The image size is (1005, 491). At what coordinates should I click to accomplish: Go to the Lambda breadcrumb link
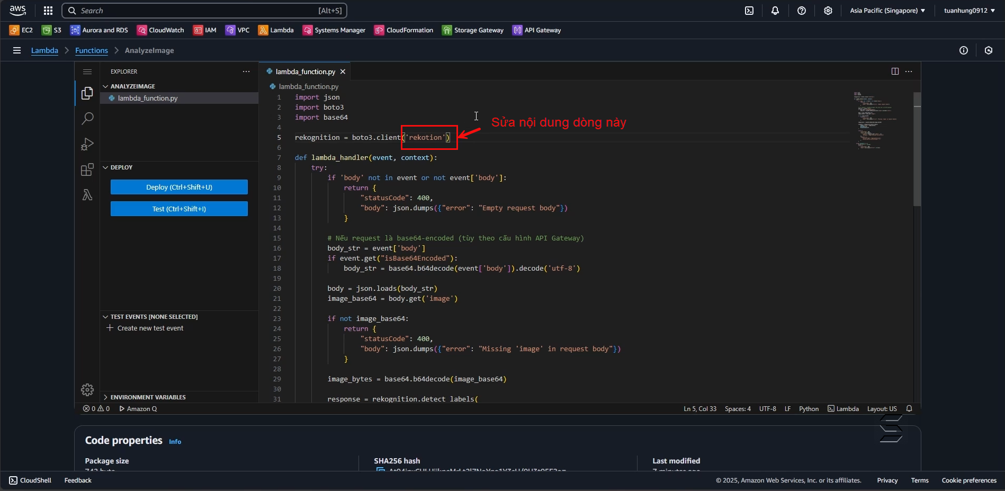coord(44,50)
